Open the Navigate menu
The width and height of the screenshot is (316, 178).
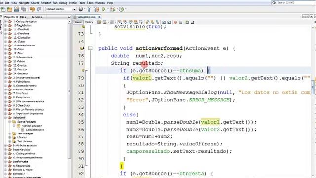24,3
